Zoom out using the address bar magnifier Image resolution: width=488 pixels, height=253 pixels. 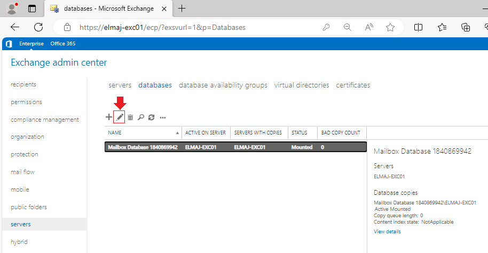pyautogui.click(x=348, y=27)
